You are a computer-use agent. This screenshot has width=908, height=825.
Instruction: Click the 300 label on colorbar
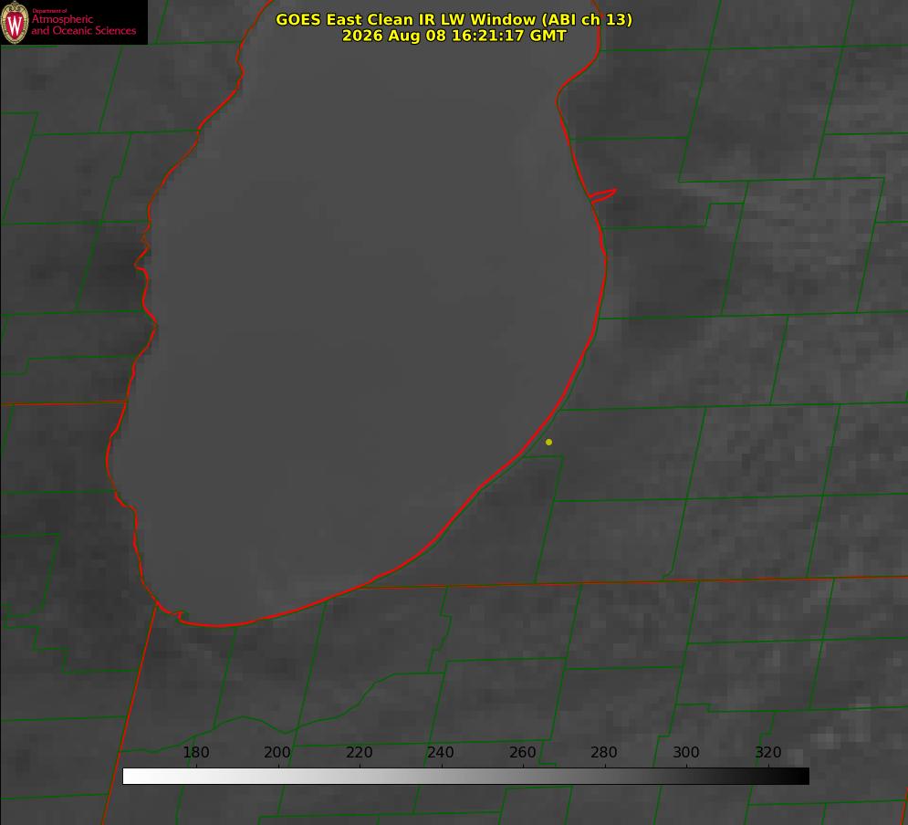685,752
